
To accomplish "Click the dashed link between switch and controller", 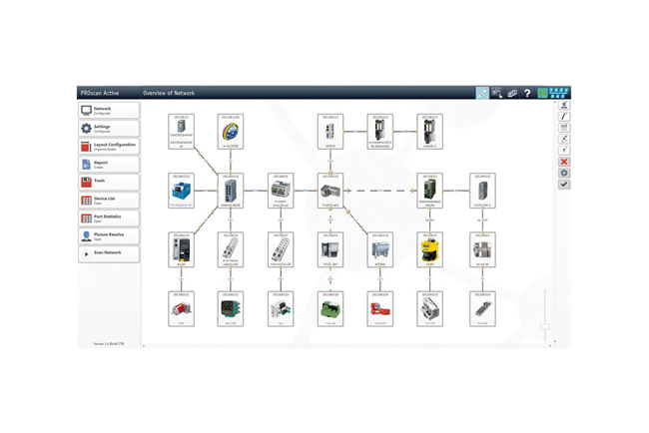I will 380,191.
